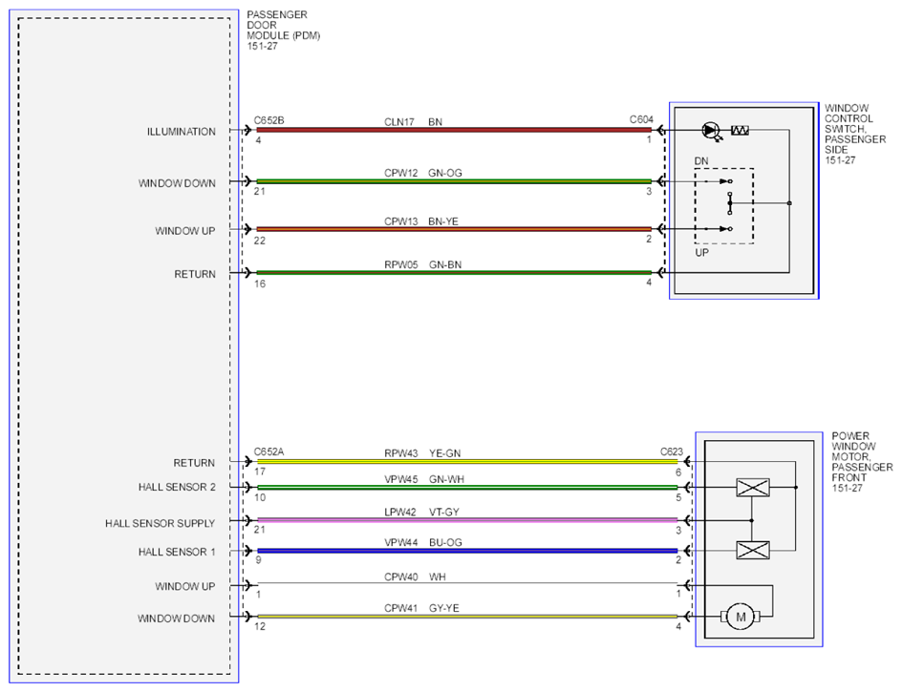Screen dimensions: 902x692
Task: Click wire label CPW13 BN-YE
Action: [421, 221]
